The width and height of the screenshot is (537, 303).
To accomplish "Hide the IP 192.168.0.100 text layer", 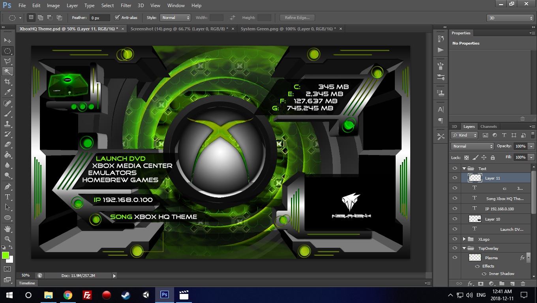I will [x=455, y=208].
